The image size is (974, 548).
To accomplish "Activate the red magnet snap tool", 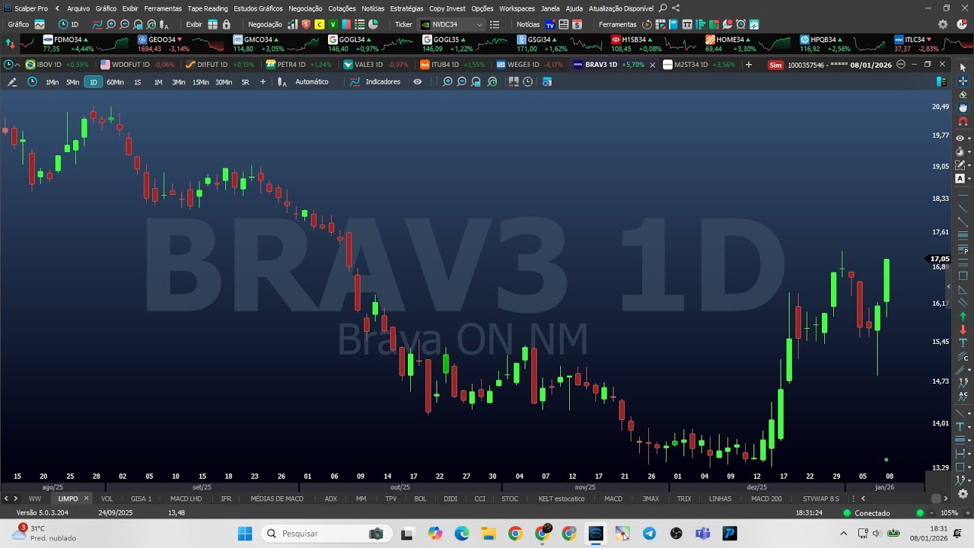I will click(963, 122).
